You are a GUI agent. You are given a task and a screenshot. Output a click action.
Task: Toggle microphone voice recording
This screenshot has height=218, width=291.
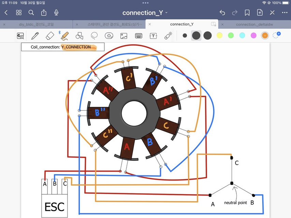click(56, 12)
